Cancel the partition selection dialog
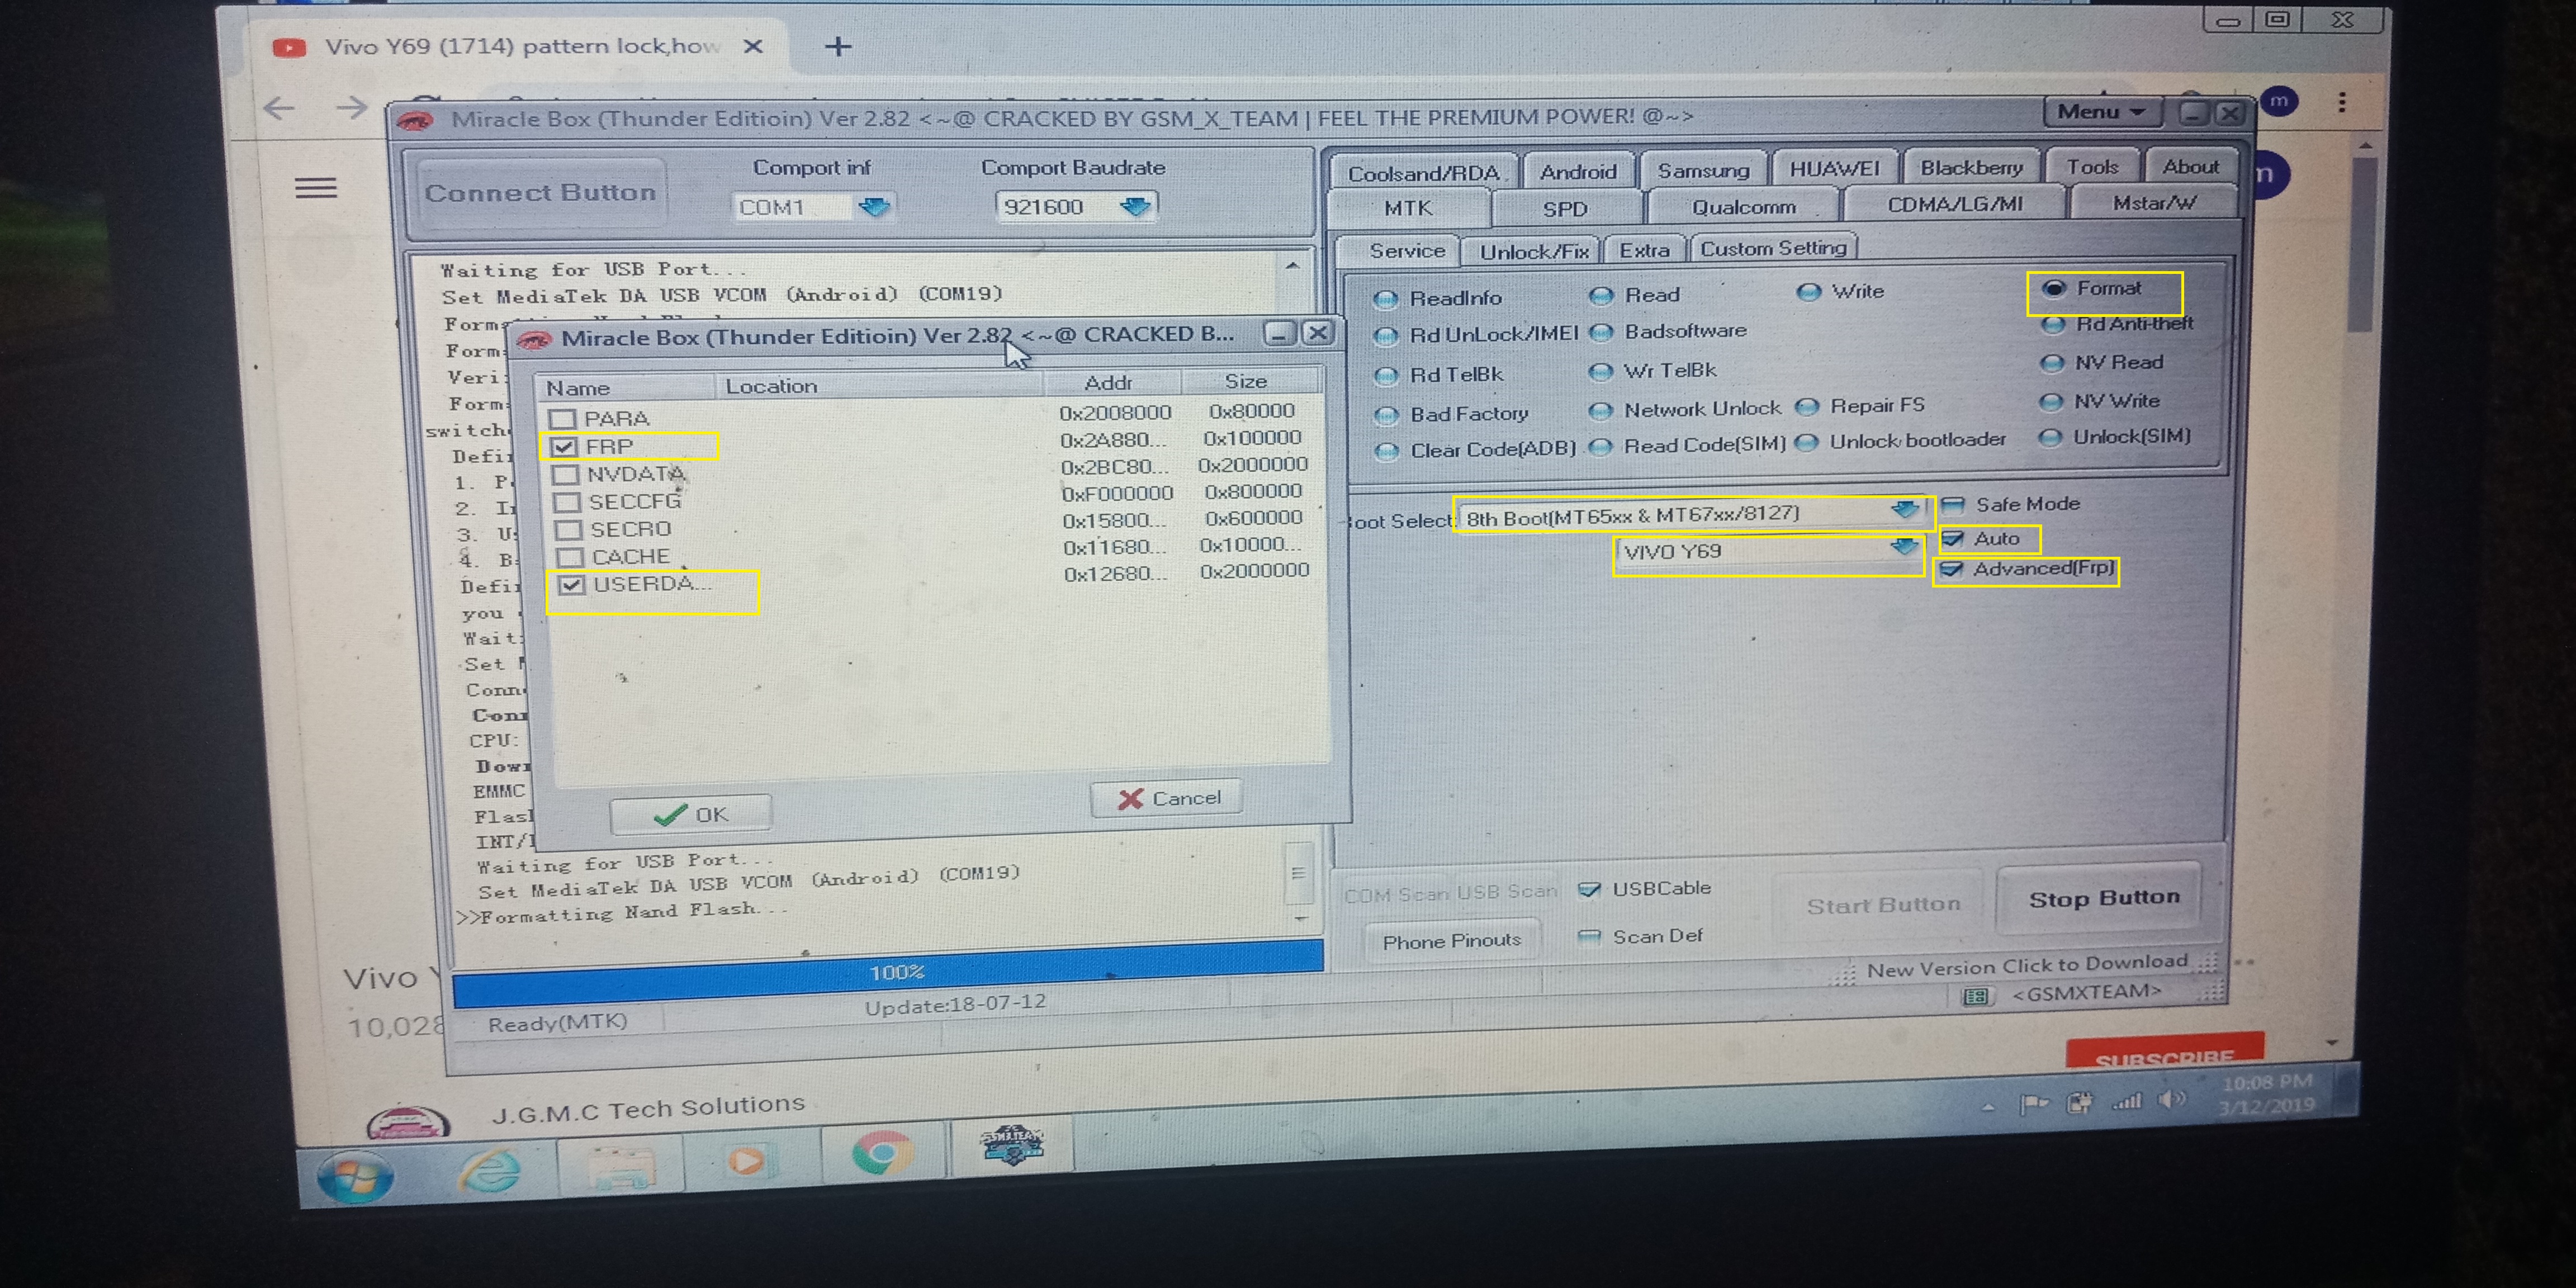 [1168, 798]
